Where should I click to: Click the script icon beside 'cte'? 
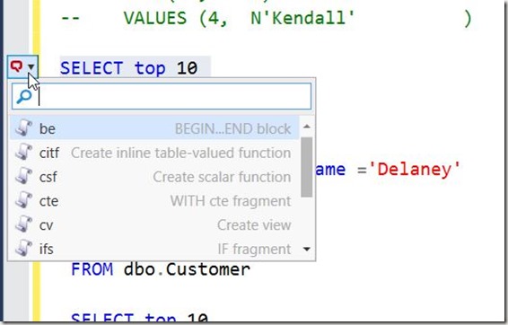click(x=23, y=199)
